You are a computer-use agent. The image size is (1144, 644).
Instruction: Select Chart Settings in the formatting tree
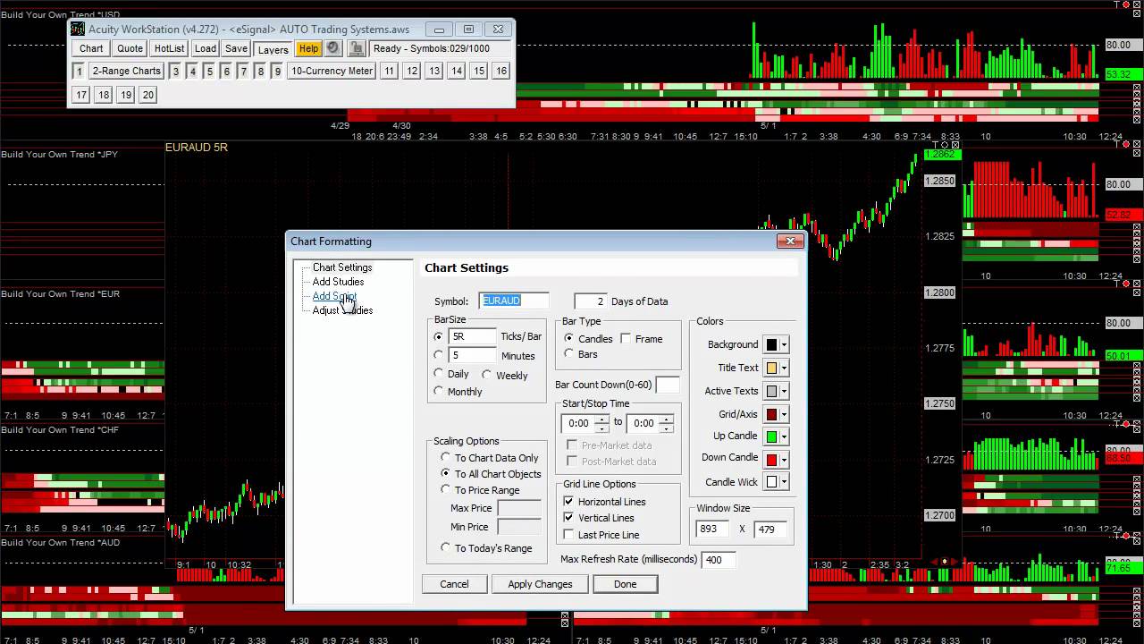tap(342, 267)
